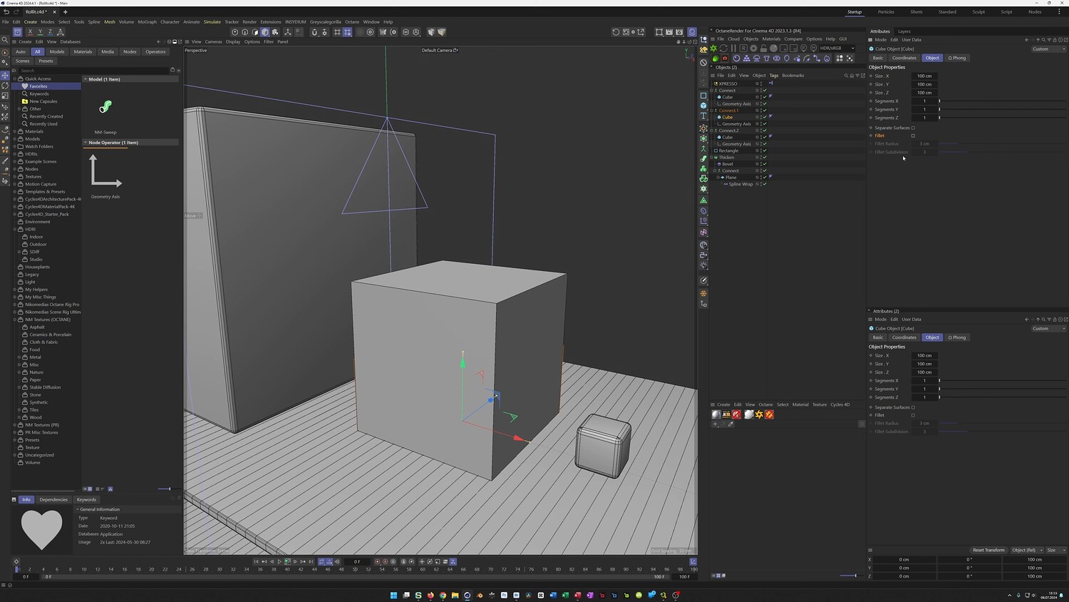Switch to the Sculpt layout
The image size is (1069, 602).
pos(978,12)
